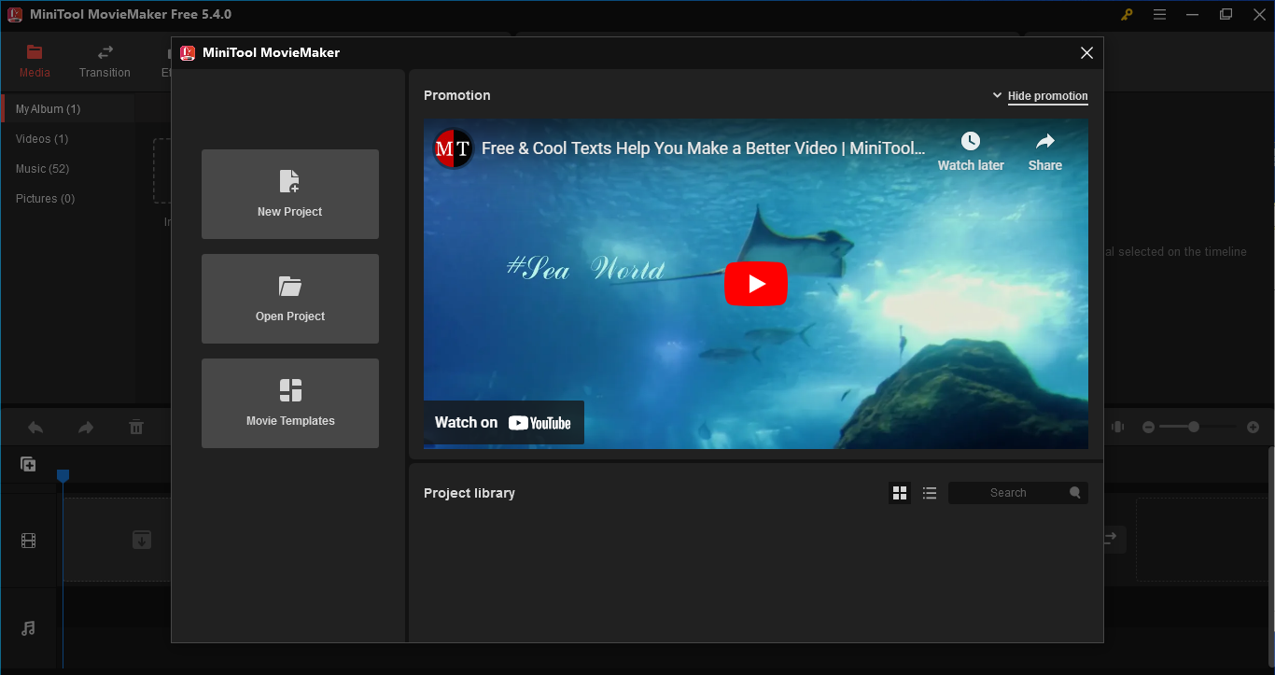Click the video track film icon
This screenshot has height=675, width=1275.
[x=29, y=541]
